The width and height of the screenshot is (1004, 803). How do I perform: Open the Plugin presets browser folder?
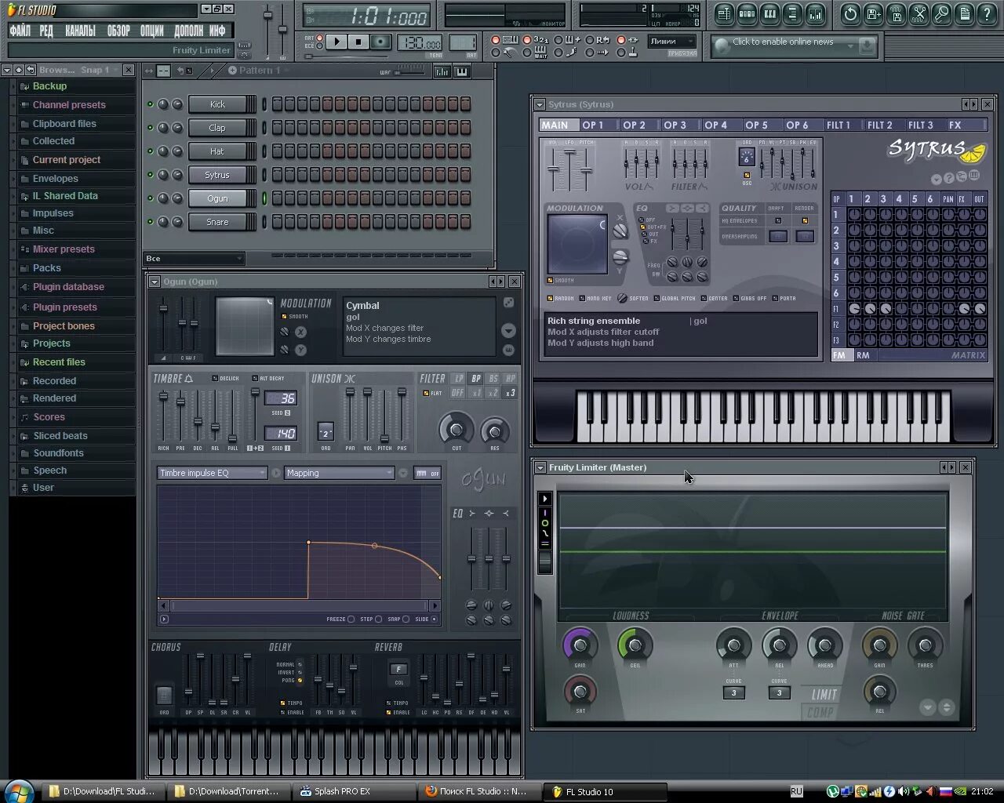coord(64,307)
